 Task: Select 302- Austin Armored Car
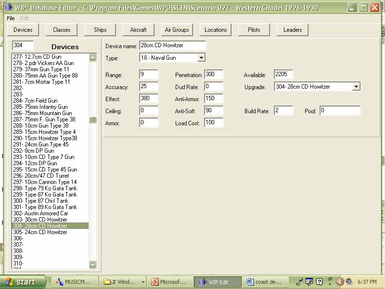[50, 213]
